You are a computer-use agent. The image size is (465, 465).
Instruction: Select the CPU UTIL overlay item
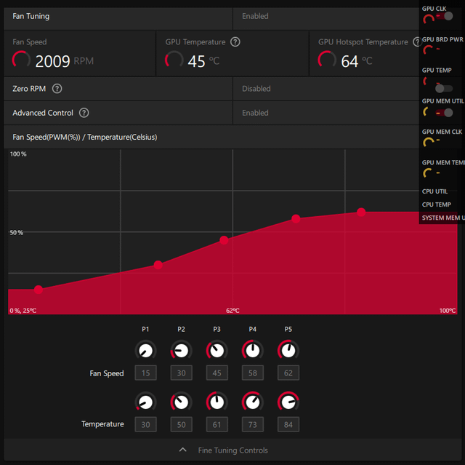point(434,191)
